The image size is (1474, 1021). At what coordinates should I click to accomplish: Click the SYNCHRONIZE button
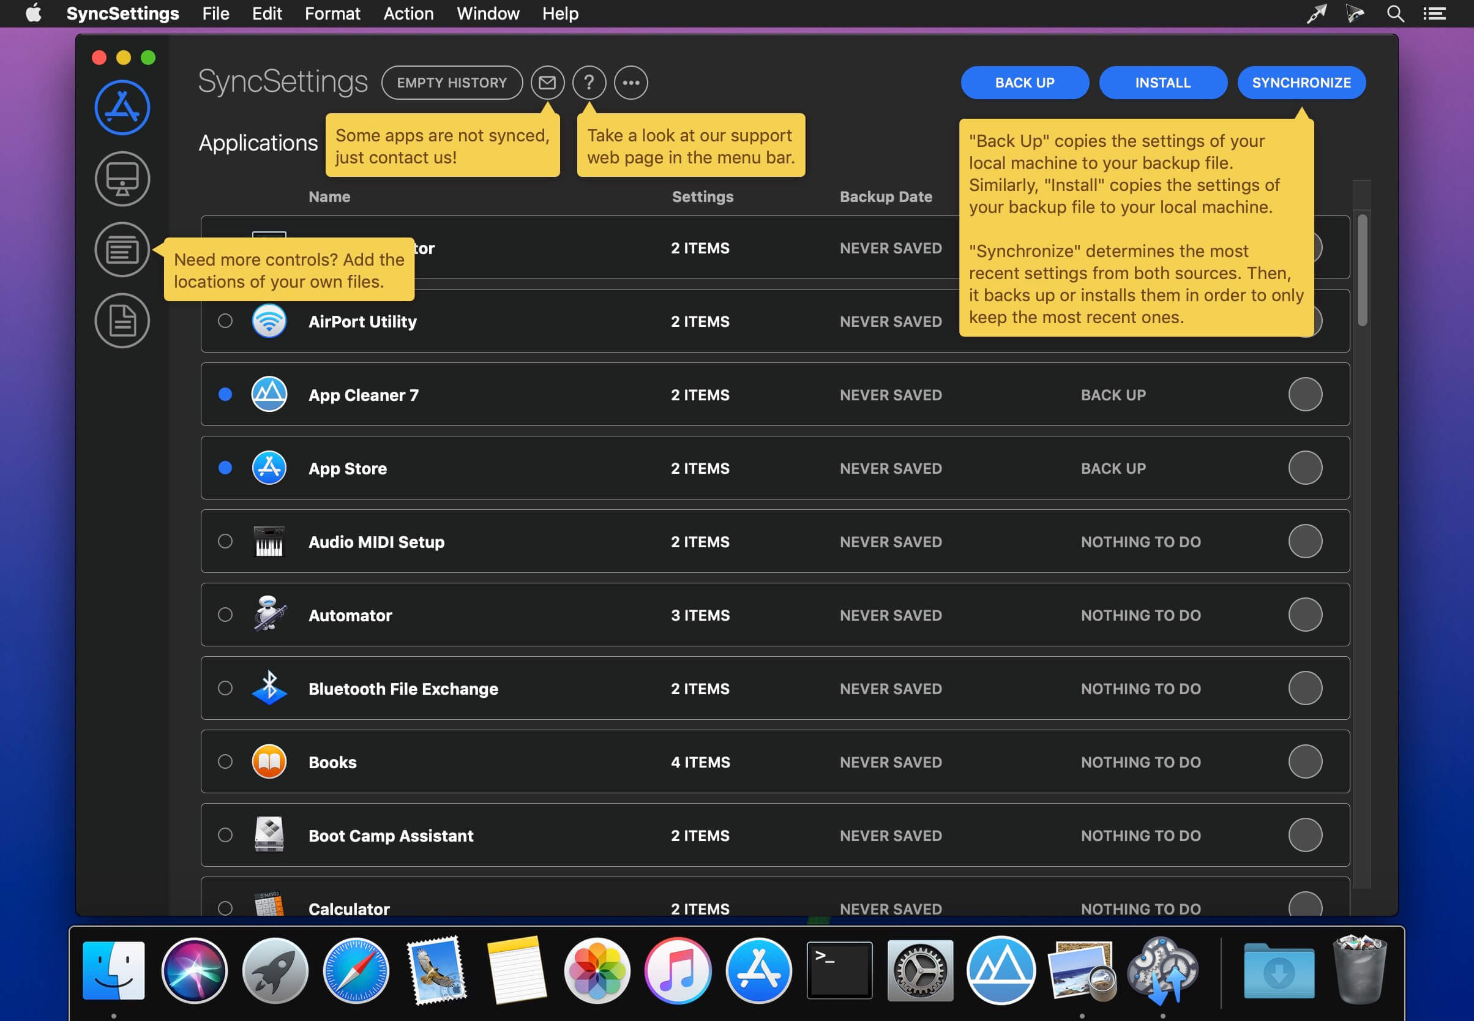click(x=1301, y=83)
